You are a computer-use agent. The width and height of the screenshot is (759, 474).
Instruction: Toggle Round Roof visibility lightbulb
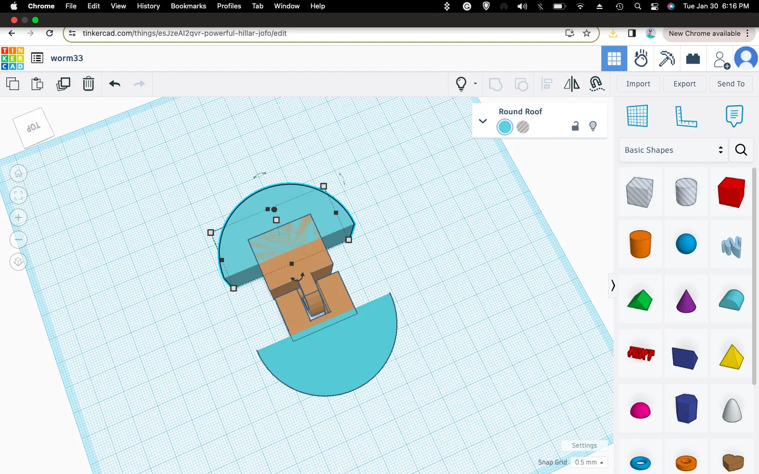[x=593, y=126]
